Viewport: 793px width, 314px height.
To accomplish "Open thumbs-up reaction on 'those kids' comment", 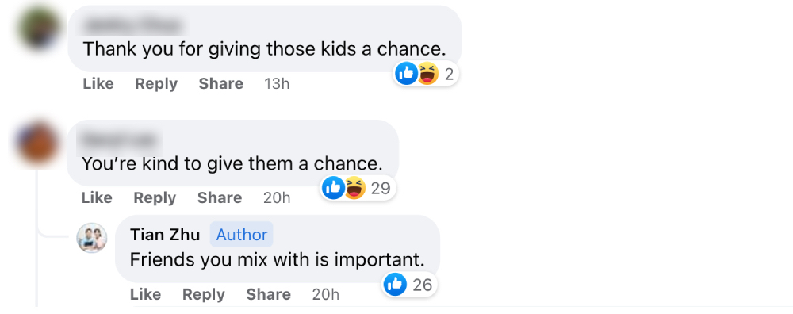I will point(406,74).
